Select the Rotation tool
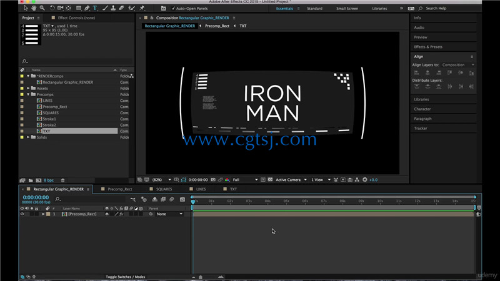 tap(52, 8)
